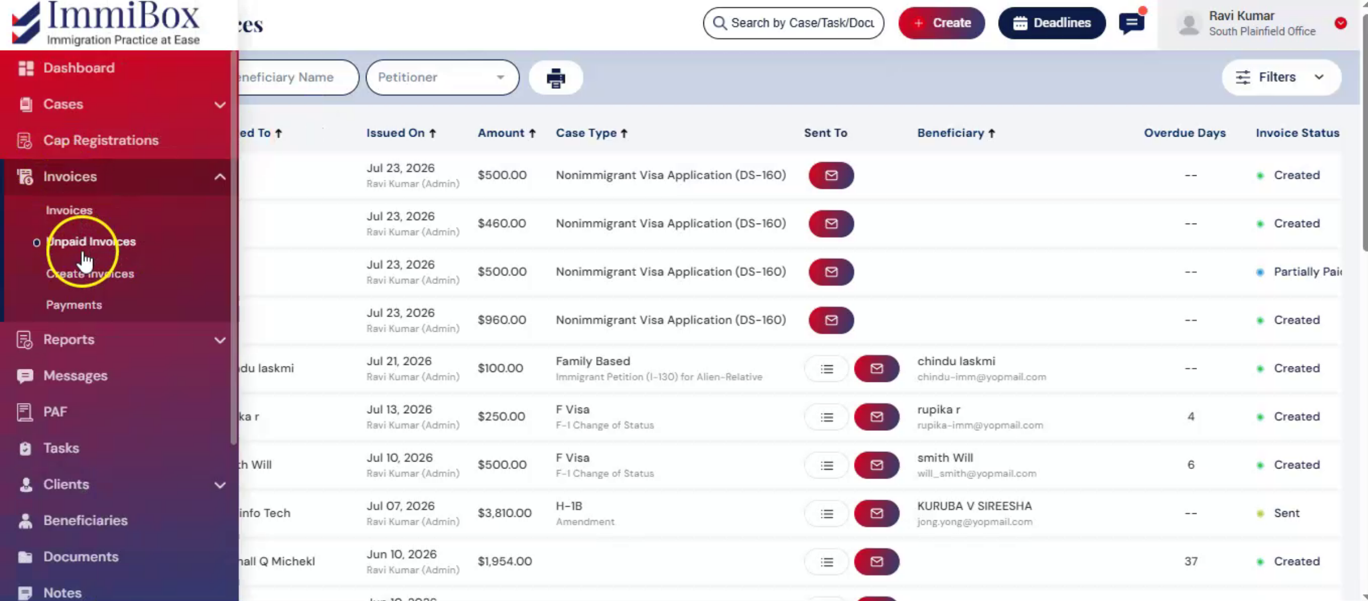The image size is (1368, 601).
Task: Click the Cap Registrations icon
Action: pyautogui.click(x=25, y=140)
